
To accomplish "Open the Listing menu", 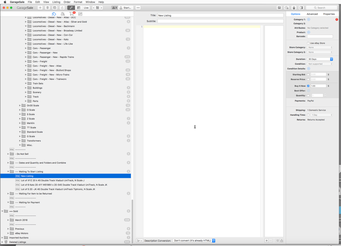I will pyautogui.click(x=56, y=2).
